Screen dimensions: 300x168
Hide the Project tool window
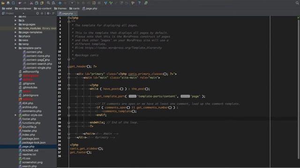coord(54,14)
